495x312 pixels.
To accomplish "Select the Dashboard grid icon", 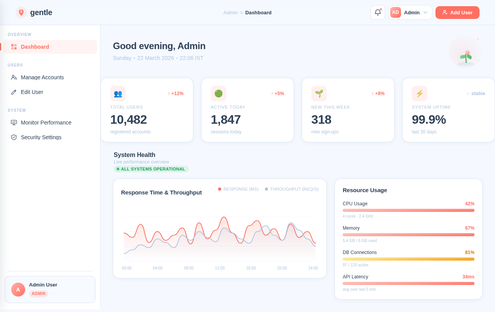I will (x=13, y=46).
